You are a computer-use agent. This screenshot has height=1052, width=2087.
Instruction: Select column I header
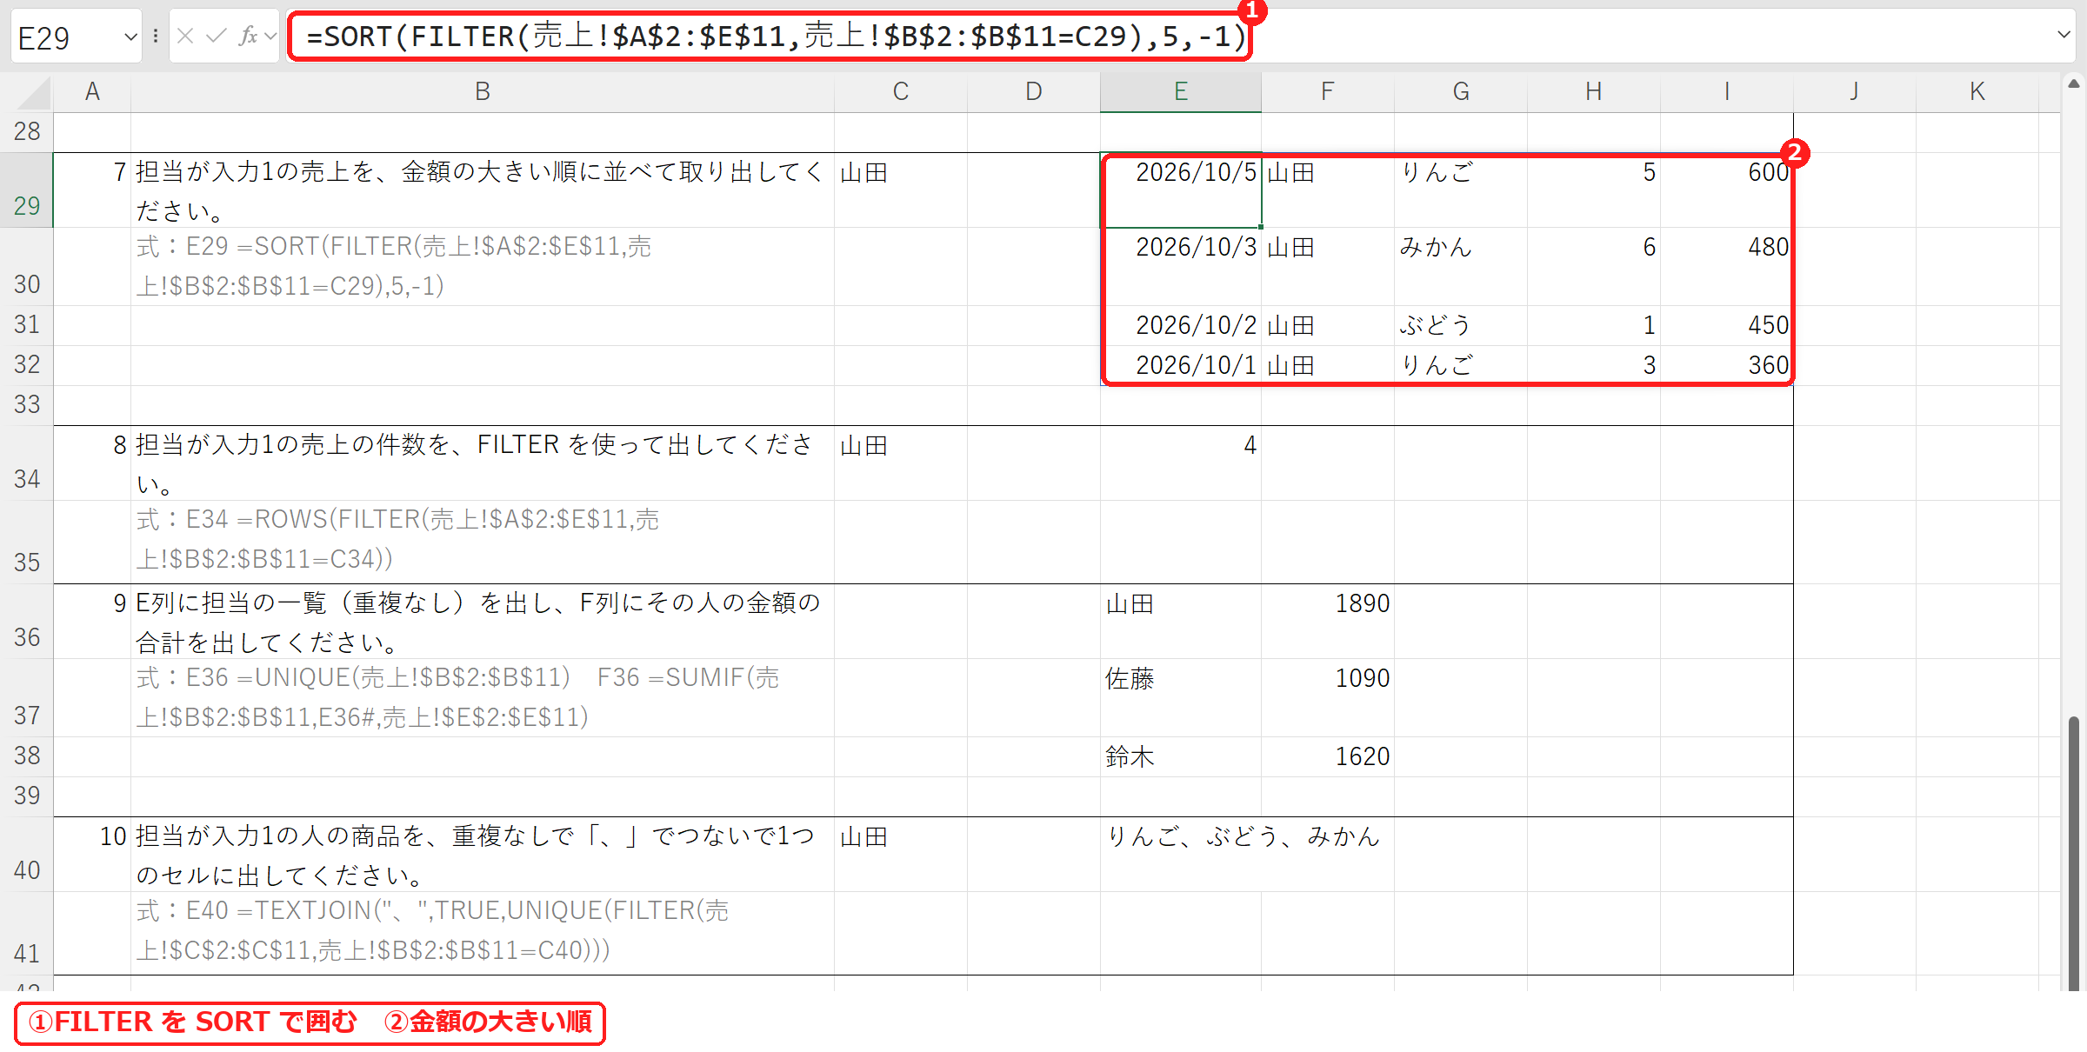coord(1727,91)
